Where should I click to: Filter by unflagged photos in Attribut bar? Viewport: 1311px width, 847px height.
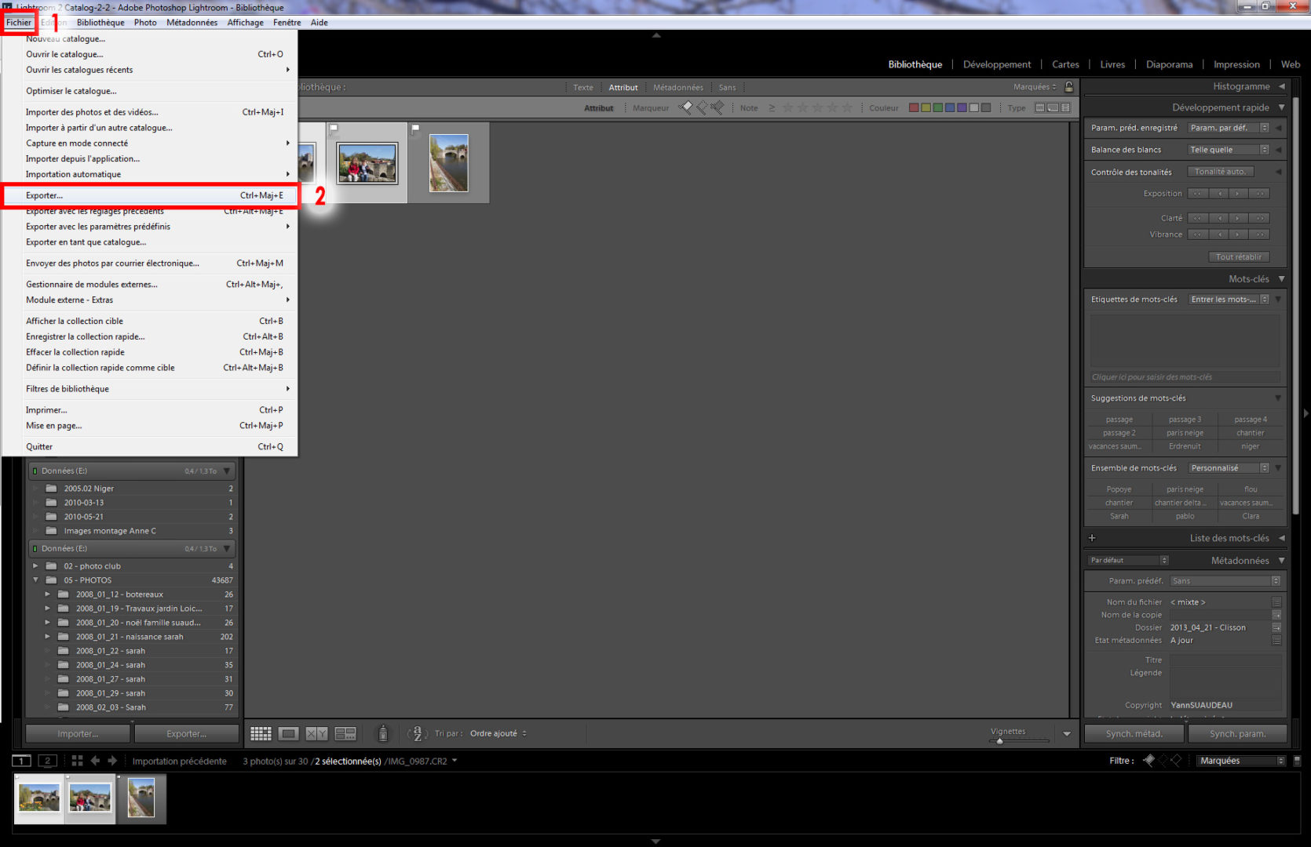click(x=701, y=108)
